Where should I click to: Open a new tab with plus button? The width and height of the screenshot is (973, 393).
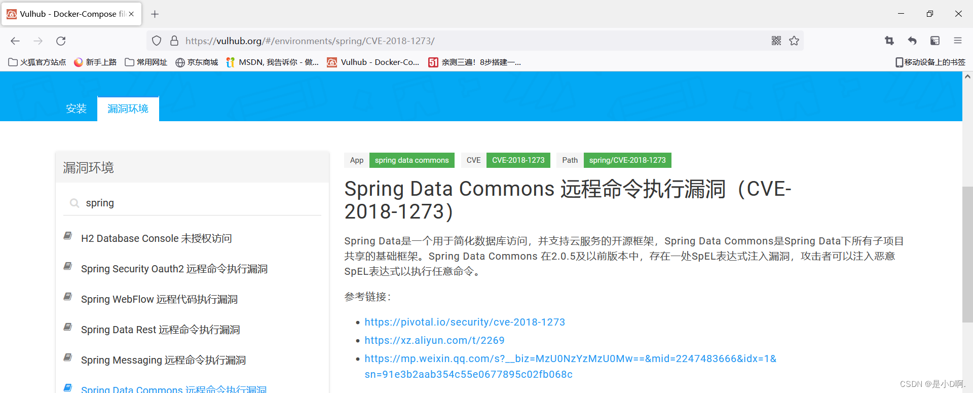(155, 14)
